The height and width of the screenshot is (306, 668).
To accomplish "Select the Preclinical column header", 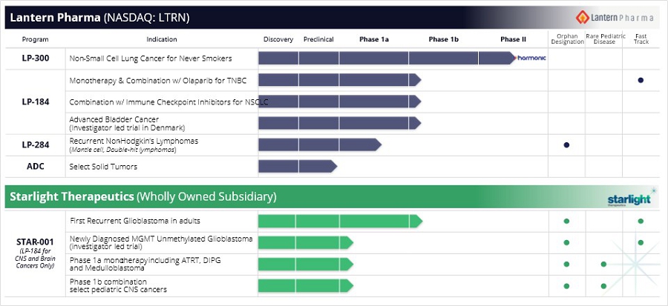I will click(318, 39).
